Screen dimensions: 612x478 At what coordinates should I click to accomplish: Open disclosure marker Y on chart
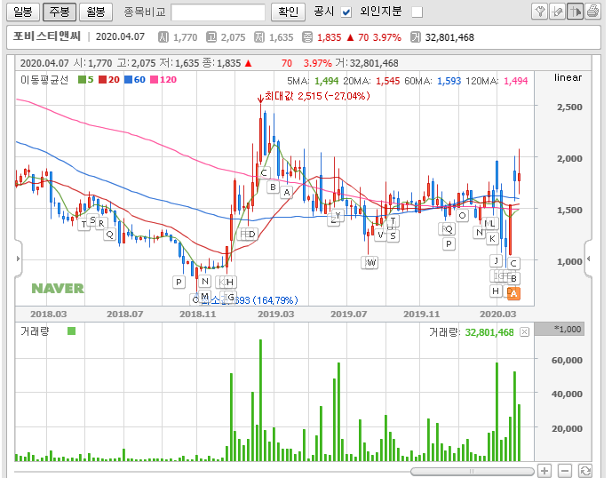[338, 215]
